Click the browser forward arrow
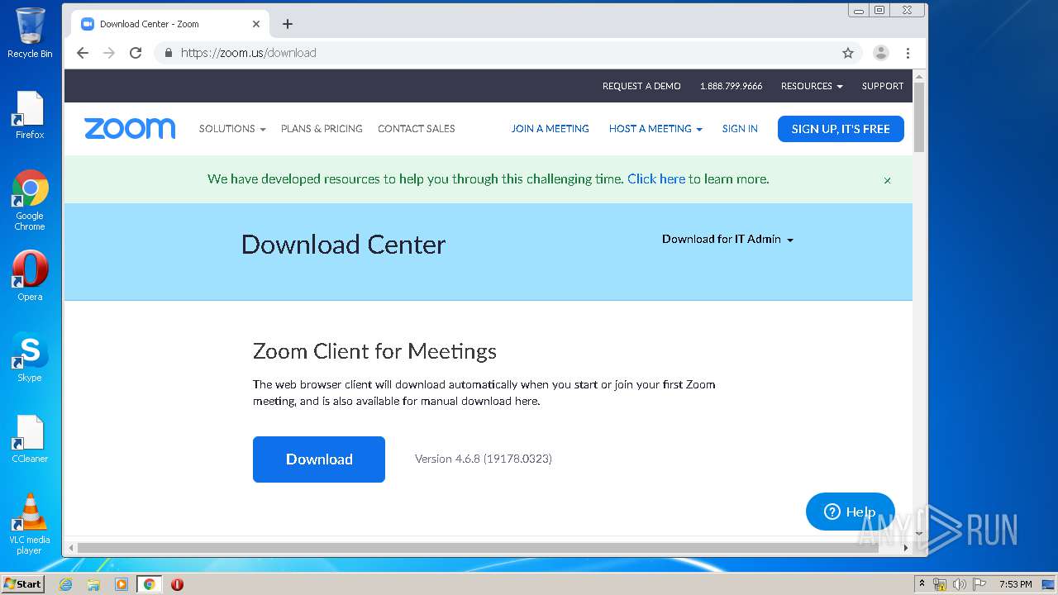1058x595 pixels. point(109,53)
